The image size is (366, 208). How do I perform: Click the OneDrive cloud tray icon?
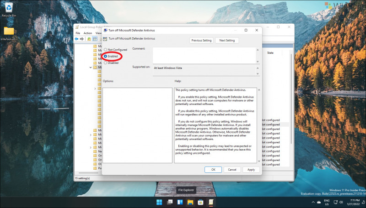pyautogui.click(x=319, y=203)
